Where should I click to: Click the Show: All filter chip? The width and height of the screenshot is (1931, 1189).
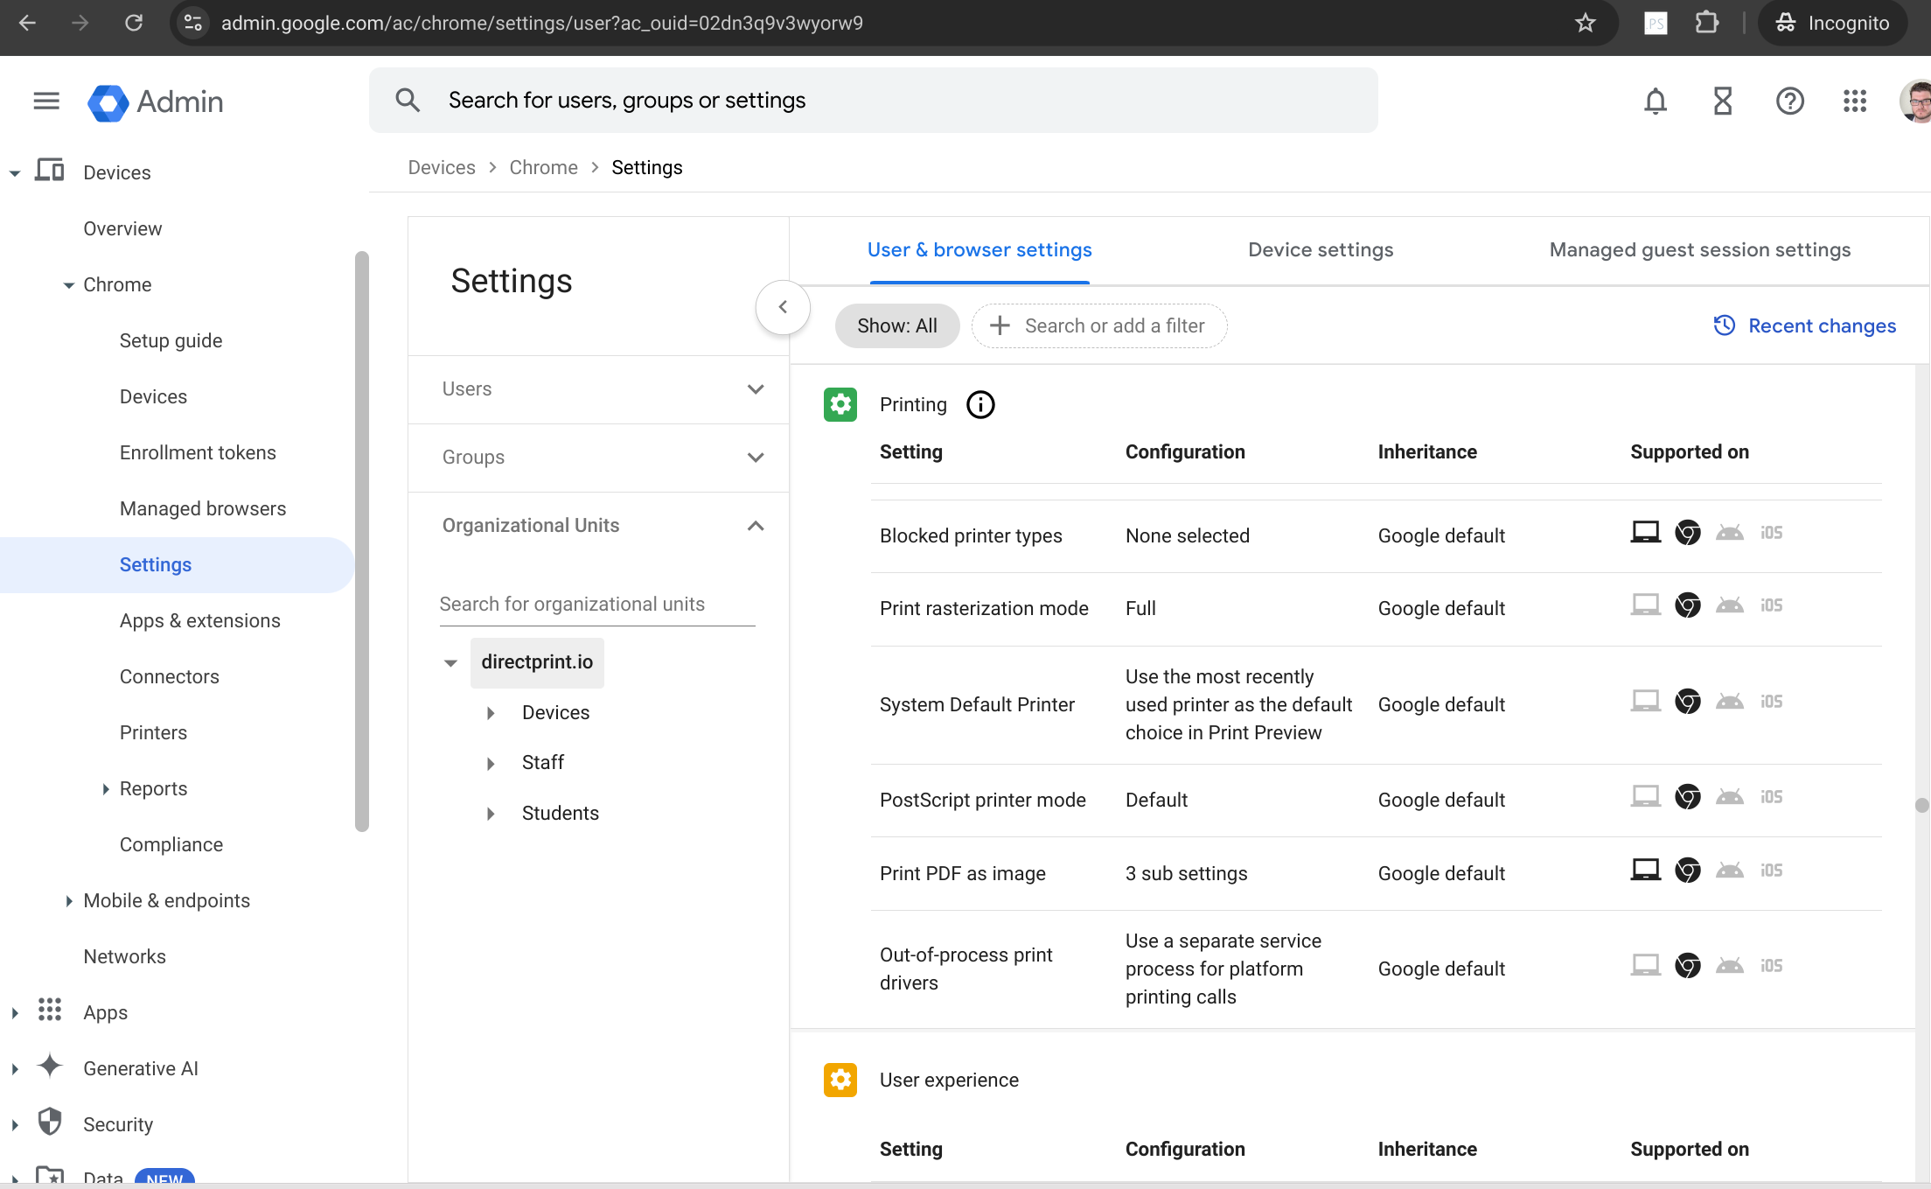[x=897, y=326]
